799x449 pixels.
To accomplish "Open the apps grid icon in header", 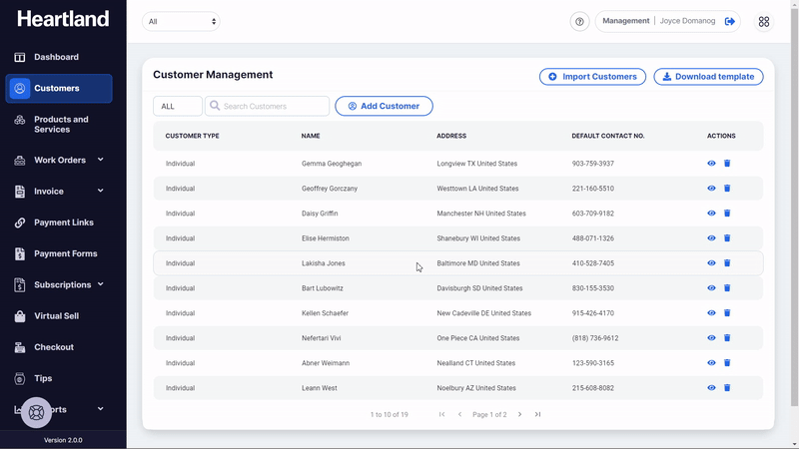I will coord(764,22).
